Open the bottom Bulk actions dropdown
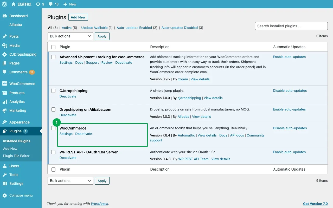 click(70, 181)
